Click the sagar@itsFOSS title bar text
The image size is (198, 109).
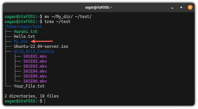(99, 8)
